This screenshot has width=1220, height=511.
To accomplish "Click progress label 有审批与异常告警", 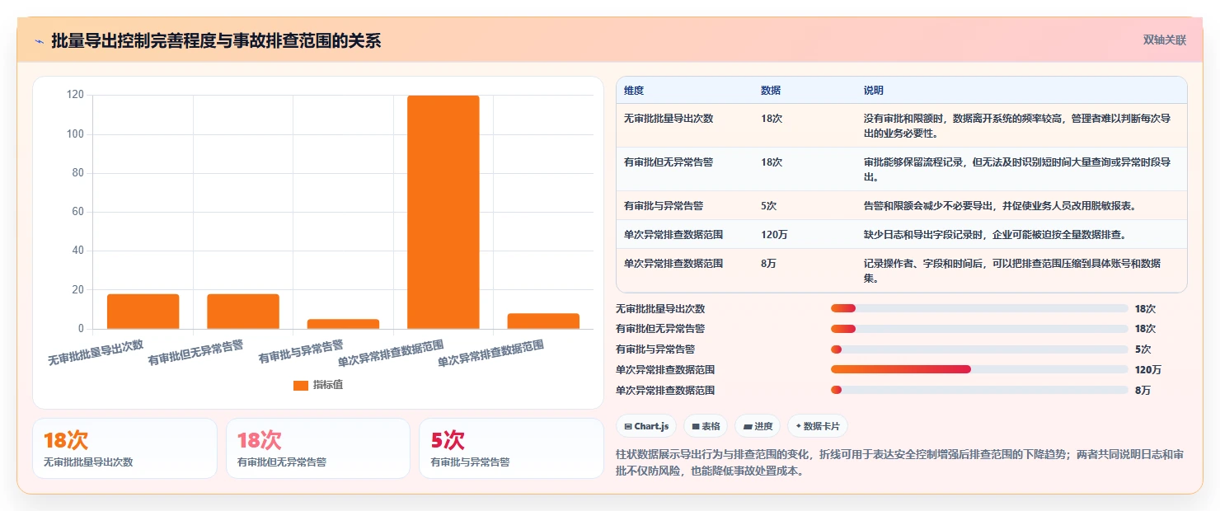I will (655, 349).
